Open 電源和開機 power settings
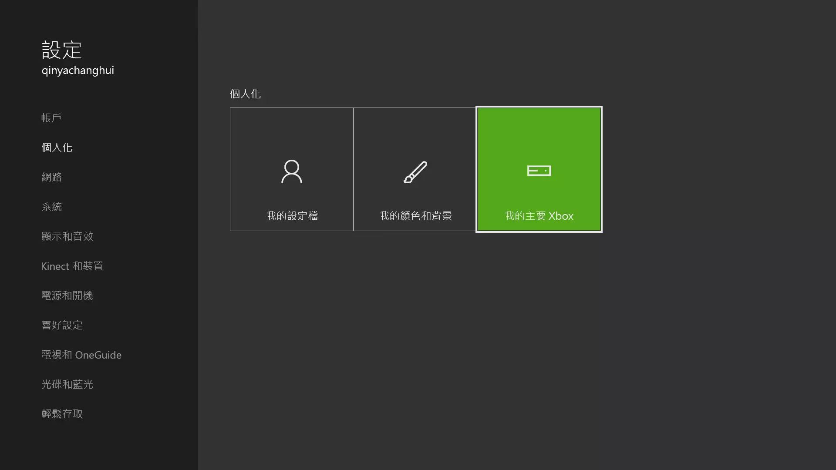 tap(67, 295)
